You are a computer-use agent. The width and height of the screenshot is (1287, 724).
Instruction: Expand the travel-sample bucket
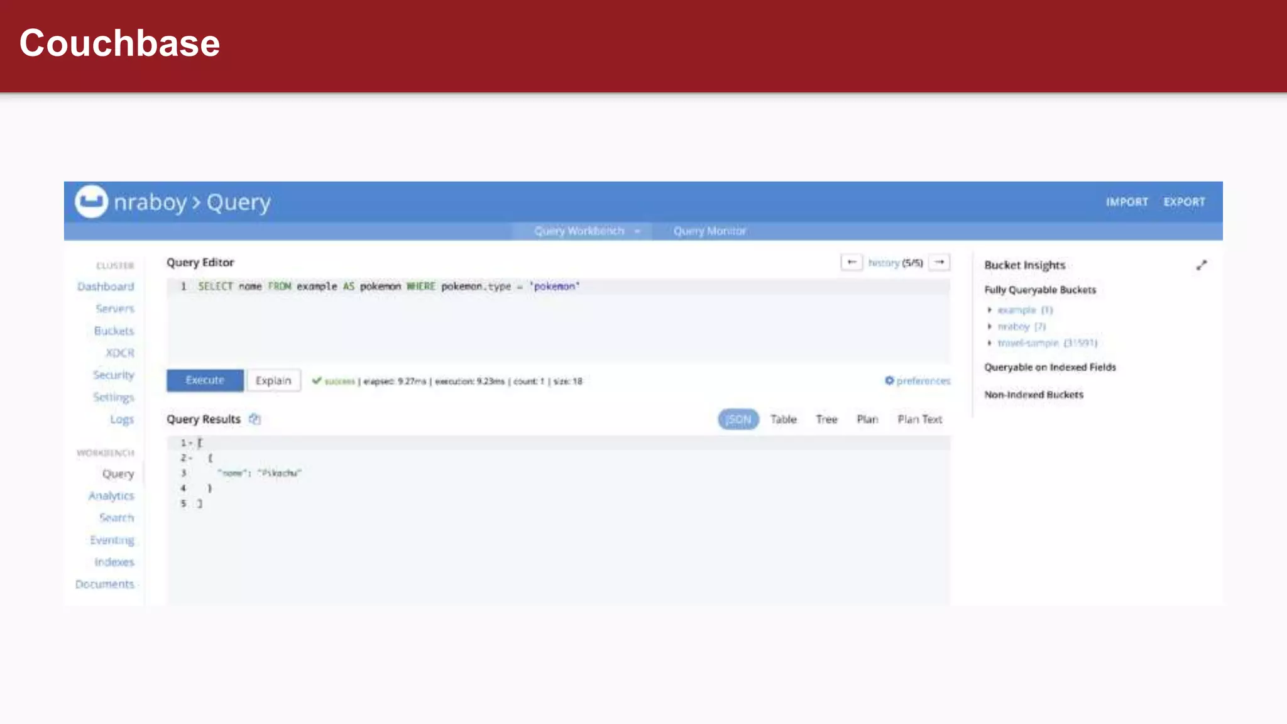pos(989,343)
